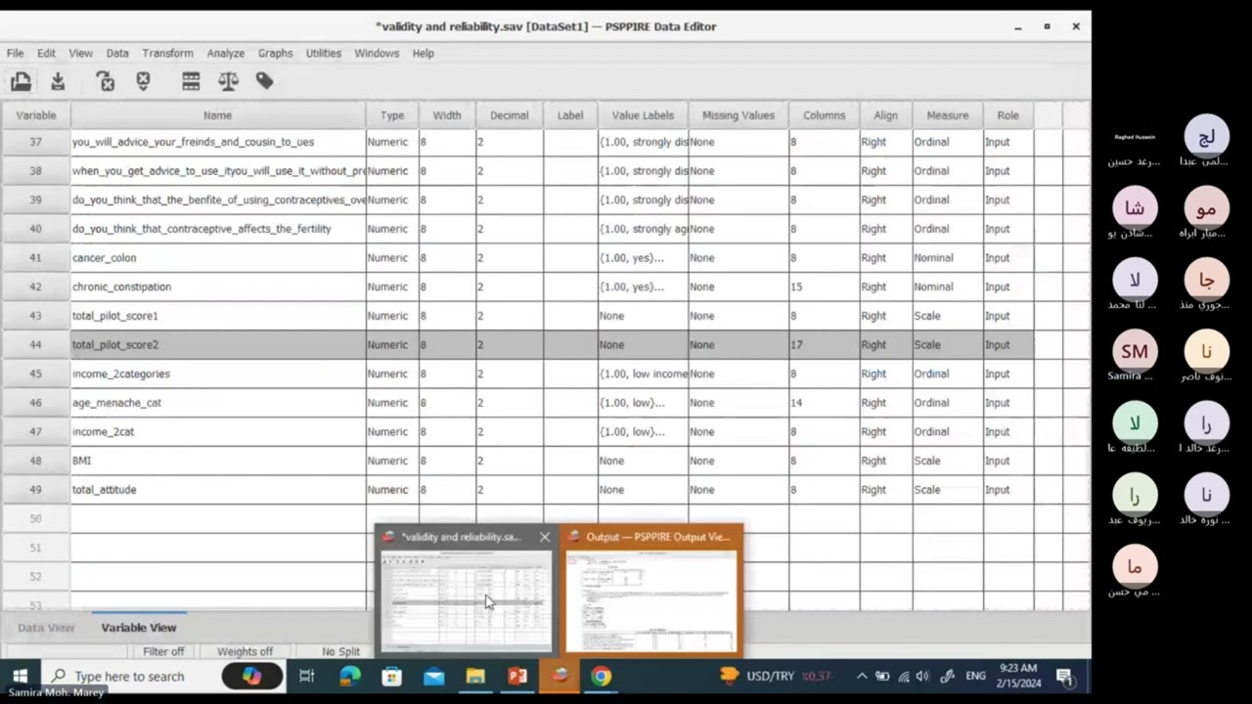Click the battery icon in system tray
The height and width of the screenshot is (704, 1252).
click(x=882, y=676)
